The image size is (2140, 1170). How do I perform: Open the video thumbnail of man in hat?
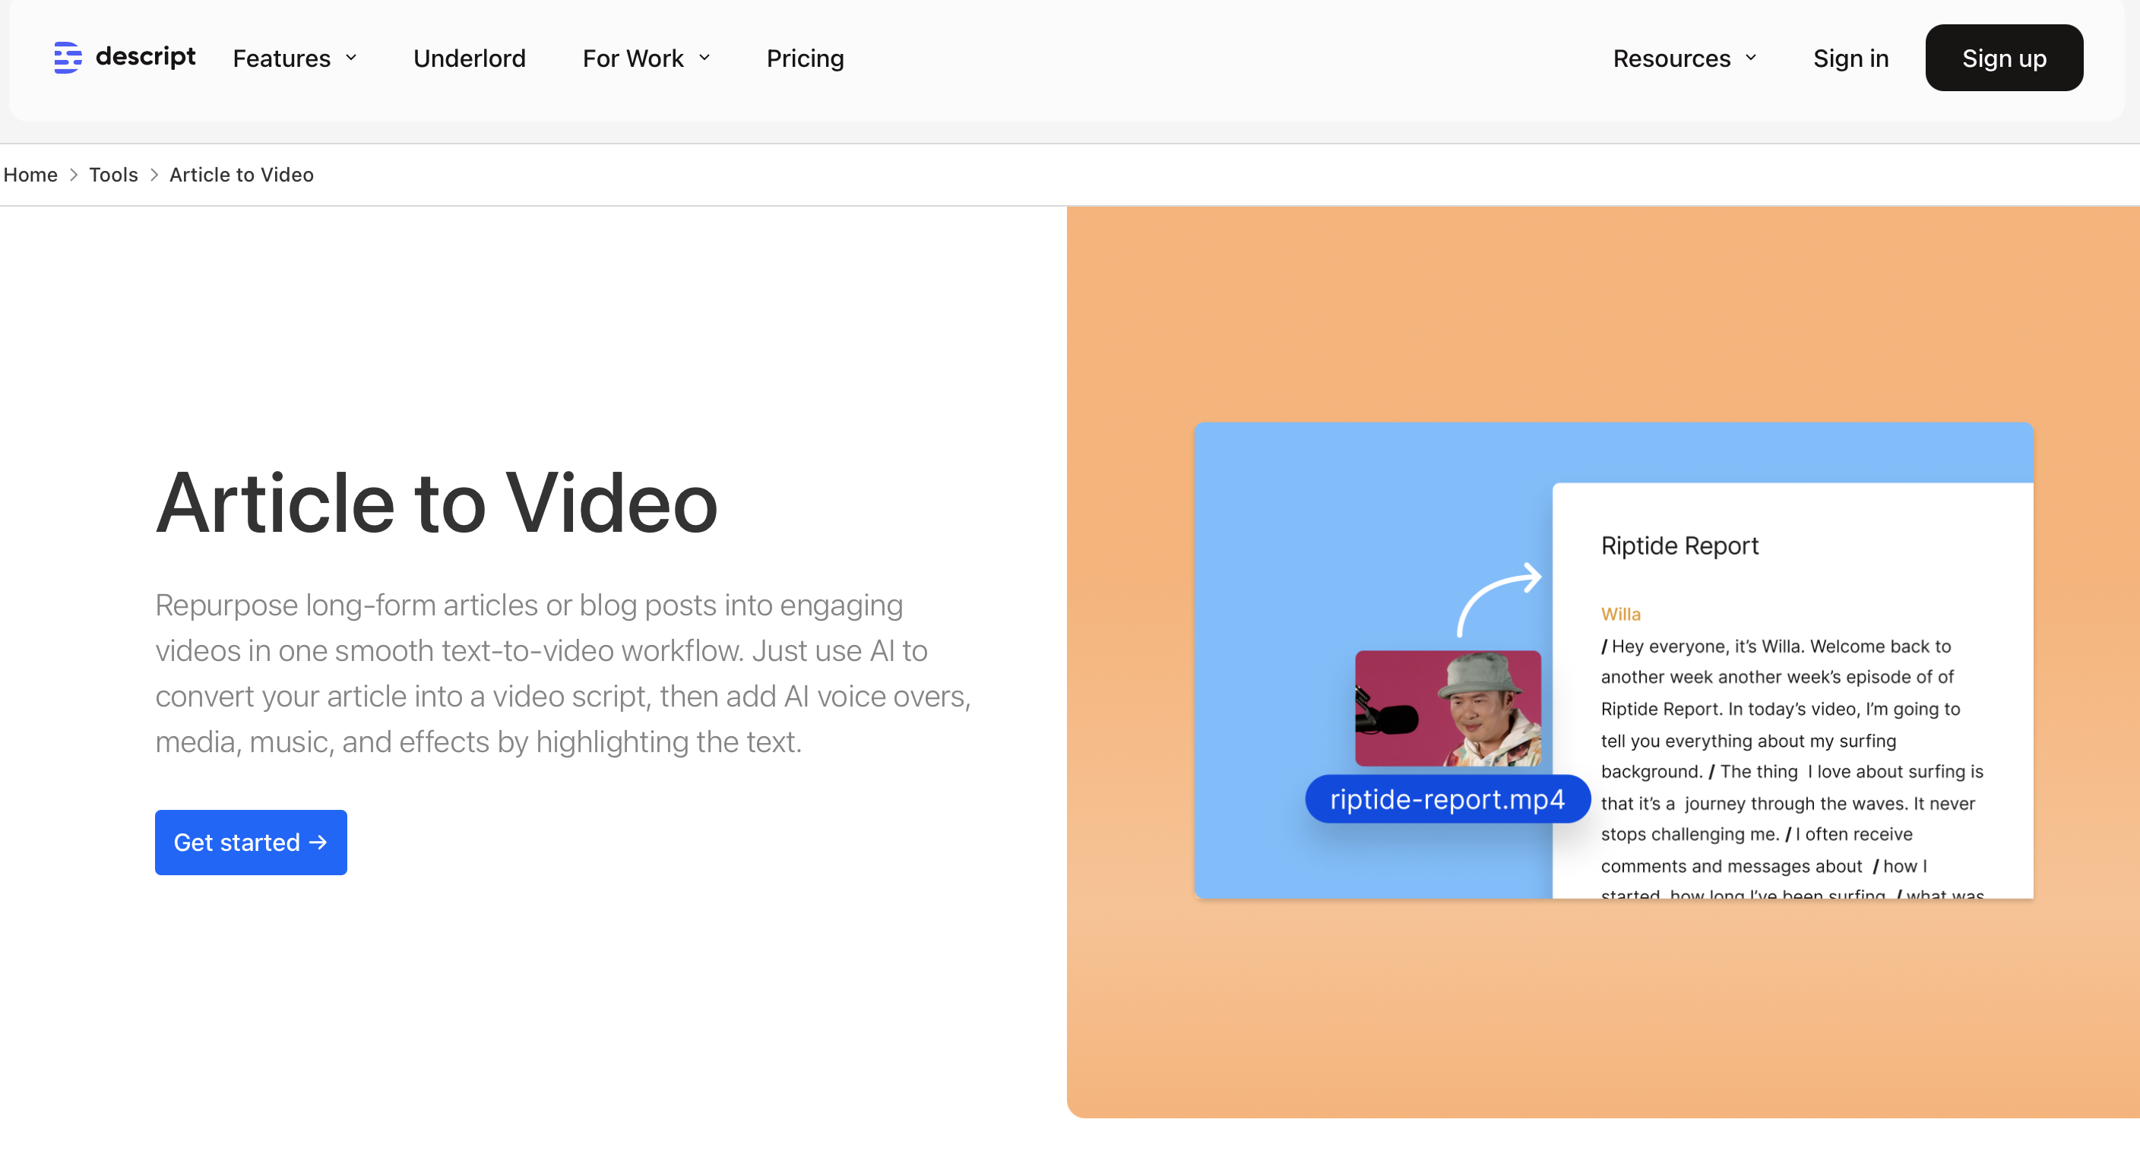(x=1448, y=708)
